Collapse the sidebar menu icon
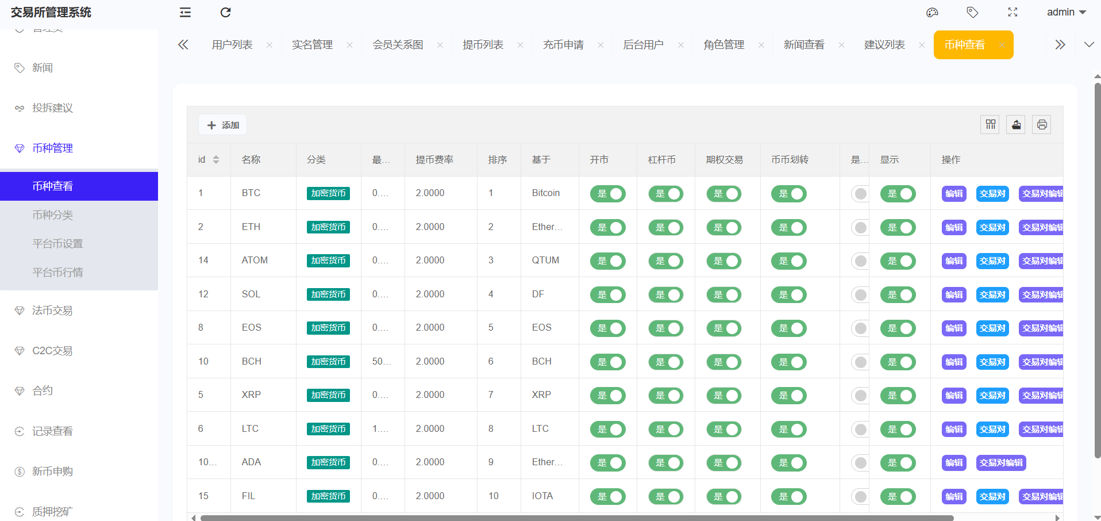Screen dimensions: 1101x521 pyautogui.click(x=185, y=13)
